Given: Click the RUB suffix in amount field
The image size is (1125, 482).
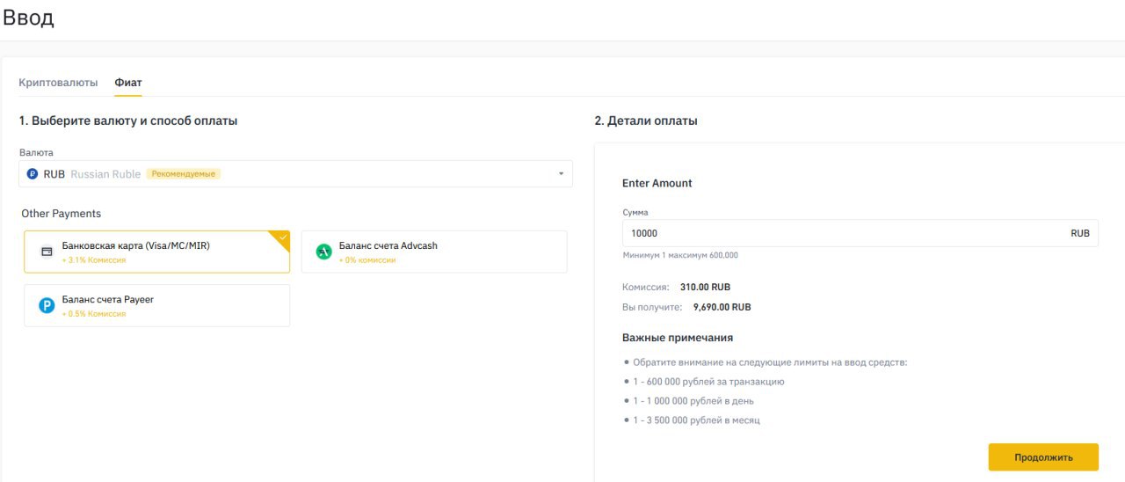Looking at the screenshot, I should tap(1080, 233).
